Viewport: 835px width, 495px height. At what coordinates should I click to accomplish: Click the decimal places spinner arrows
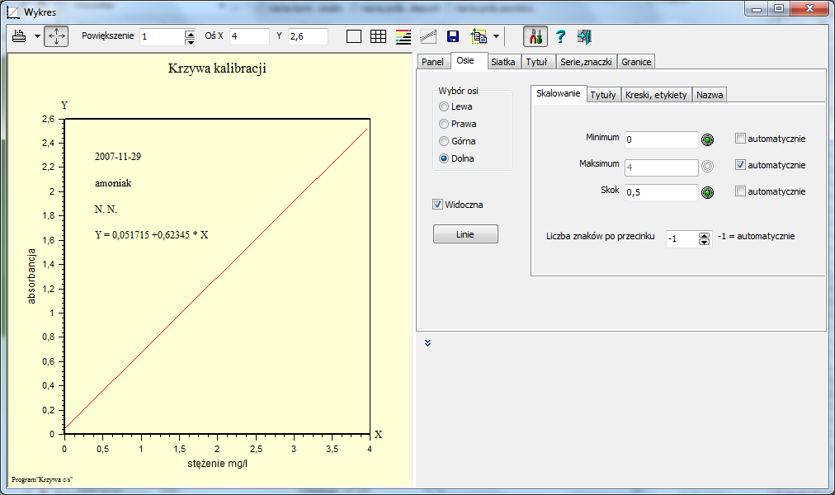pyautogui.click(x=704, y=238)
